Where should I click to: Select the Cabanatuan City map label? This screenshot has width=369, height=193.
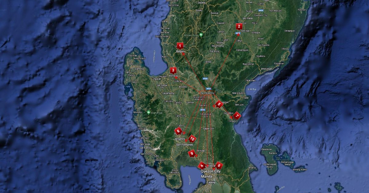(206, 115)
